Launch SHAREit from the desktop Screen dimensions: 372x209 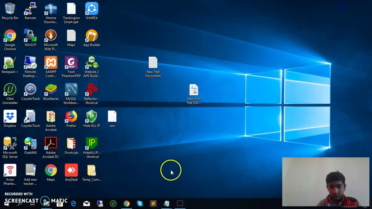92,12
